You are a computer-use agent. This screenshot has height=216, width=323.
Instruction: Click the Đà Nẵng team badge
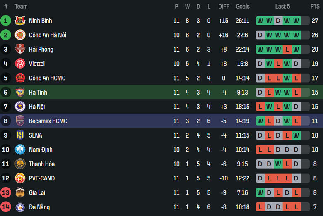click(x=20, y=207)
